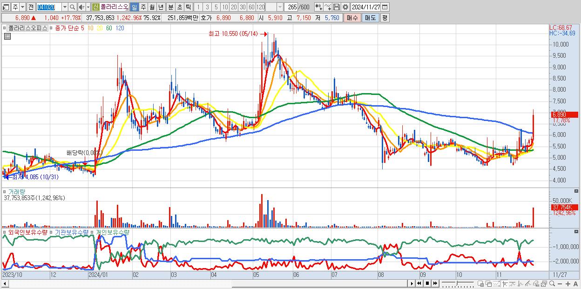This screenshot has height=289, width=581.
Task: Select interval 120 button
Action: (260, 7)
